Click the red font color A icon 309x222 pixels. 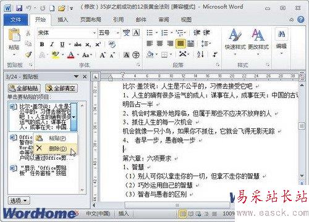[71, 55]
